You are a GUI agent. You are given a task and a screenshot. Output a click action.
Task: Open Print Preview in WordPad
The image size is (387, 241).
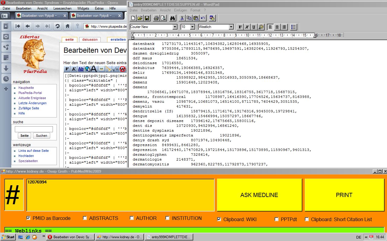tap(163, 18)
